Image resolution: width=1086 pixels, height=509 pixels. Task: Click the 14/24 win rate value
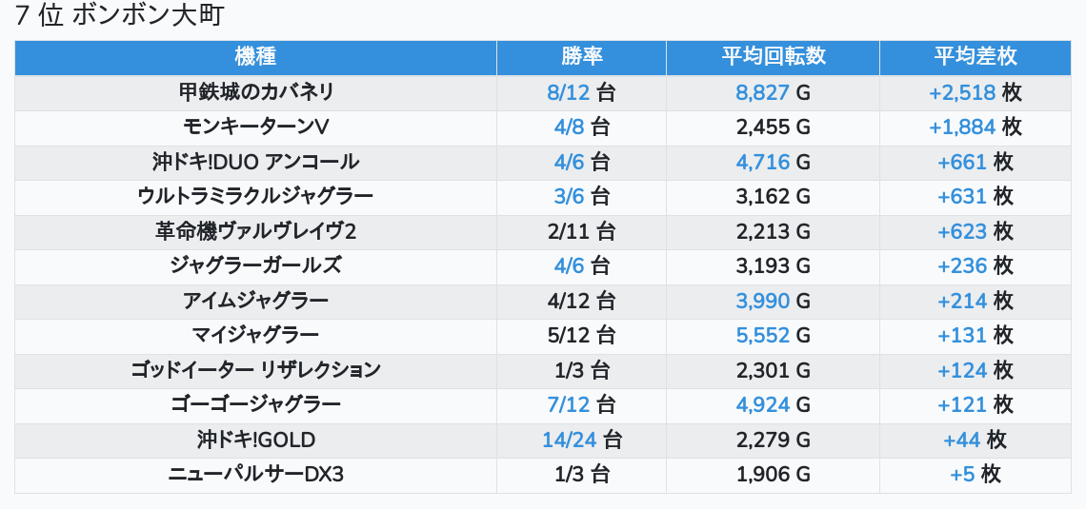tap(569, 440)
